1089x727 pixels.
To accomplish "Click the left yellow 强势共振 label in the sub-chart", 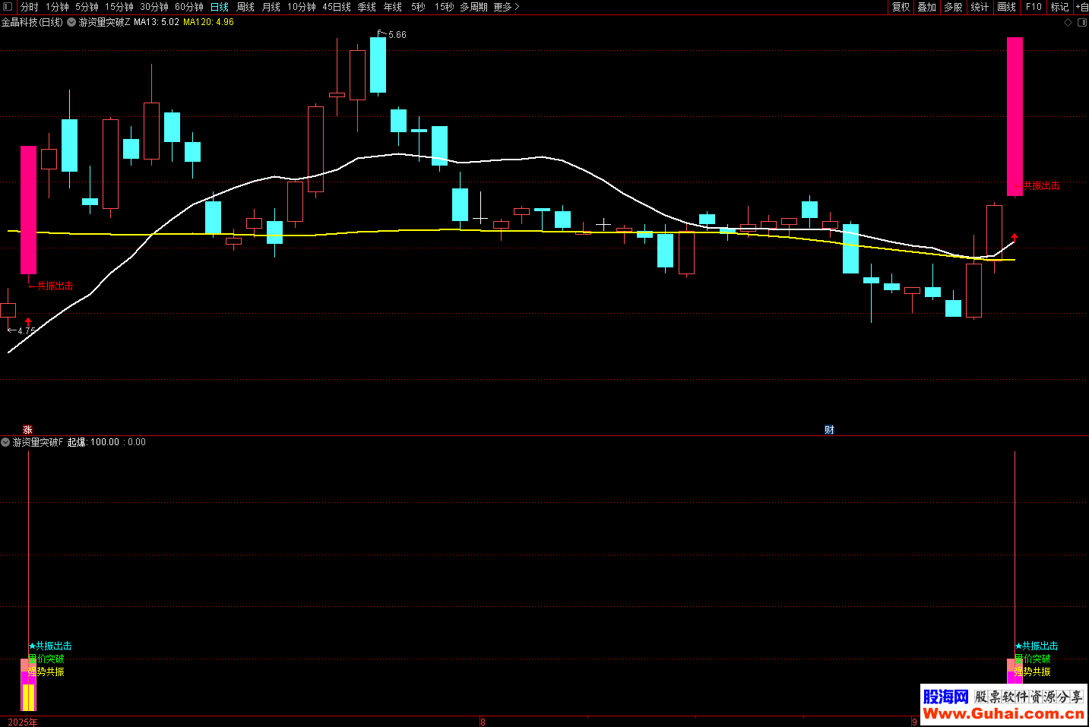I will 46,672.
